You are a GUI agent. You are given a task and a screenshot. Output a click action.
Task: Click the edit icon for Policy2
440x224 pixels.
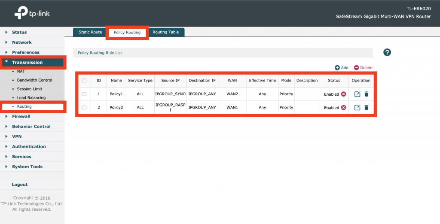pyautogui.click(x=357, y=107)
